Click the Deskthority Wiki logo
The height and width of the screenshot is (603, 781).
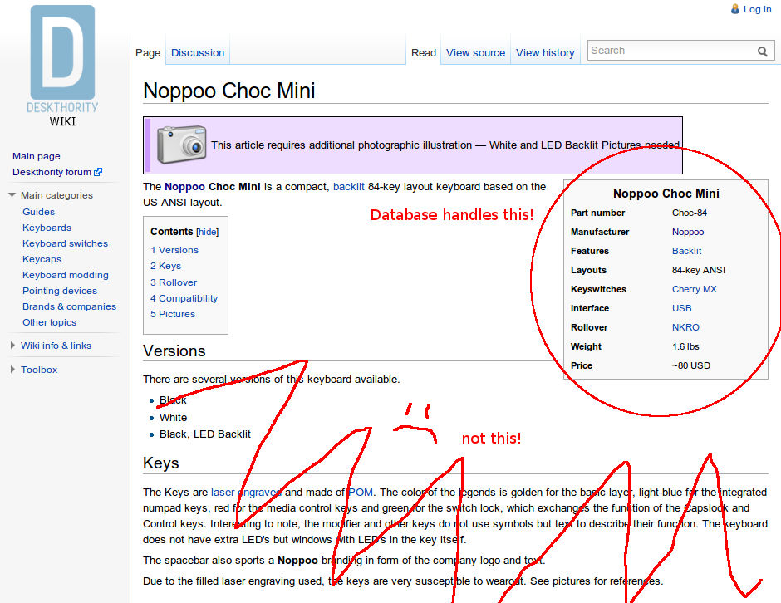pos(61,61)
